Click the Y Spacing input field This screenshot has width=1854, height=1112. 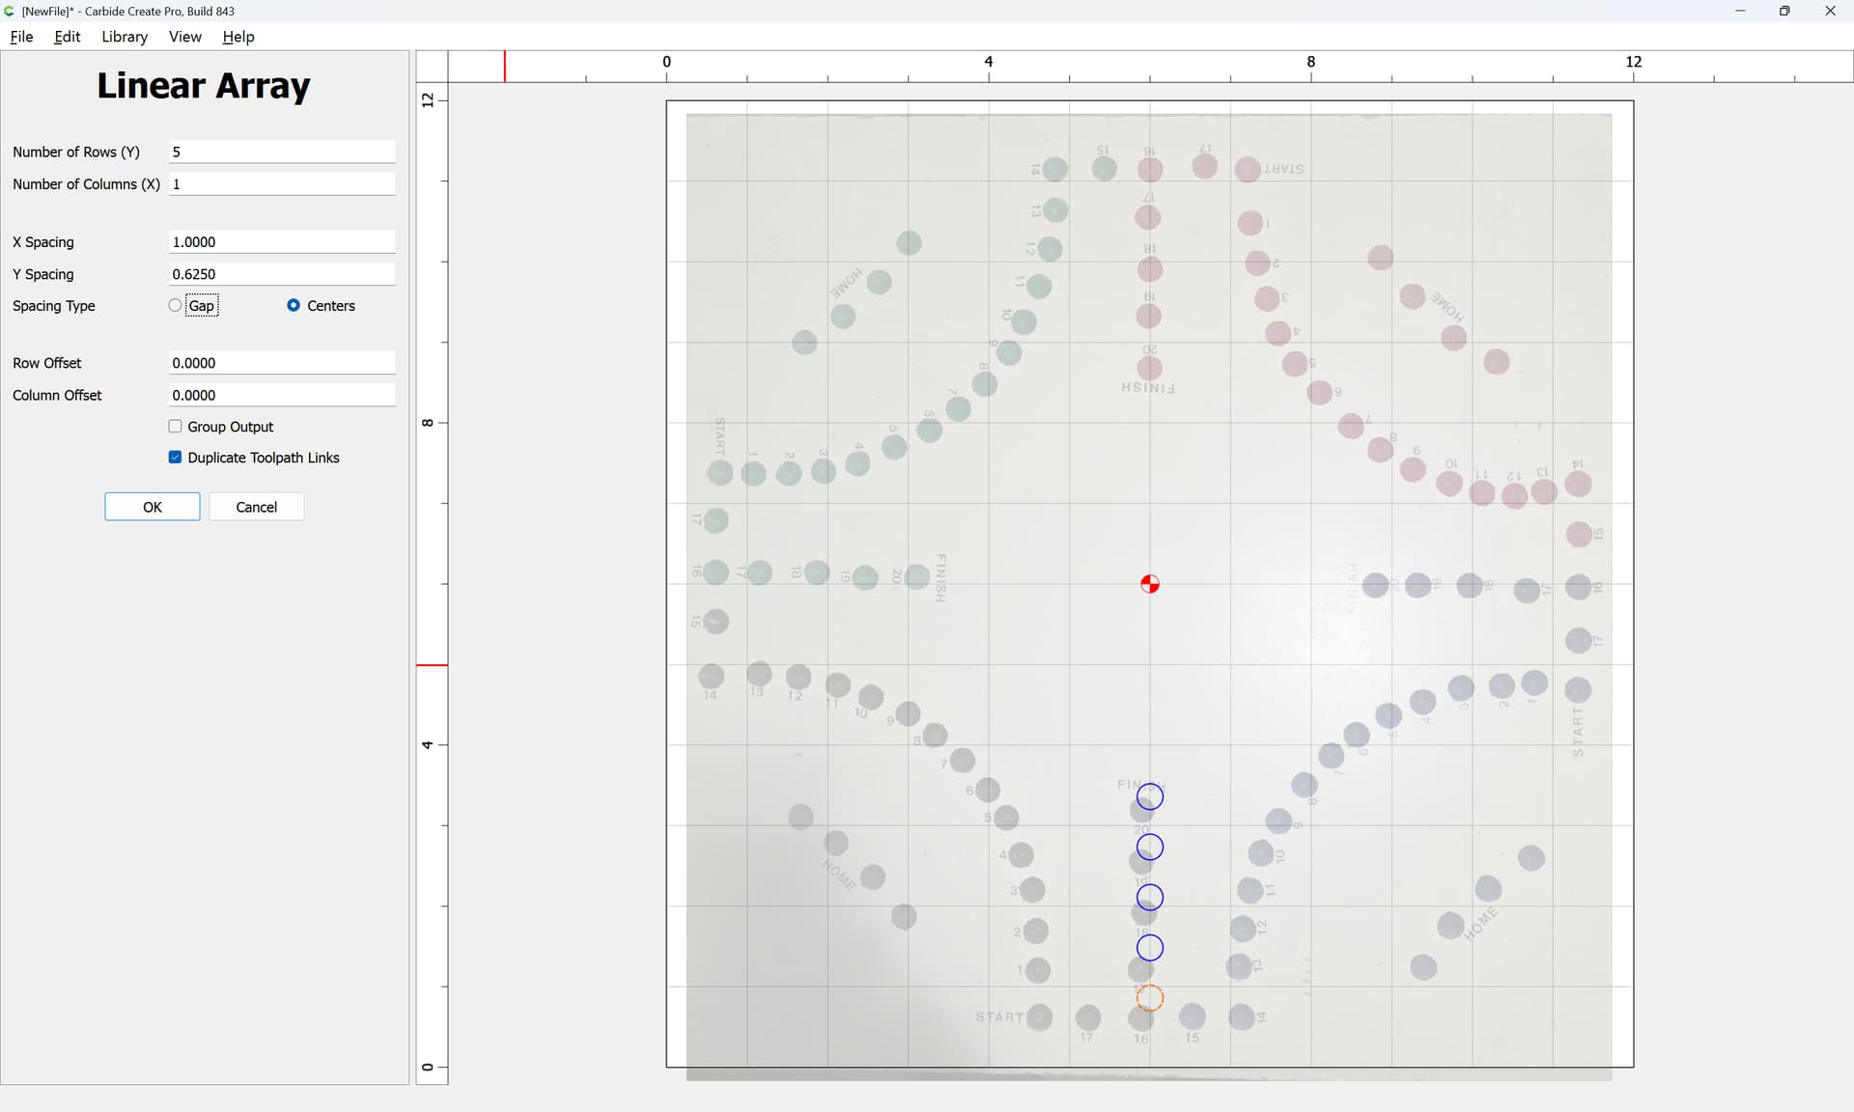click(282, 274)
